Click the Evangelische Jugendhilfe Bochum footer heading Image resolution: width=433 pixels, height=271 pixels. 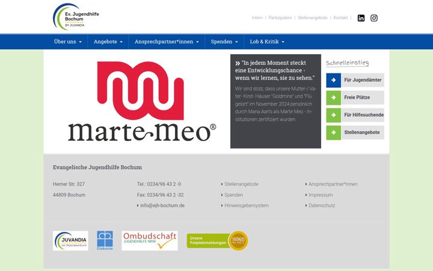97,167
